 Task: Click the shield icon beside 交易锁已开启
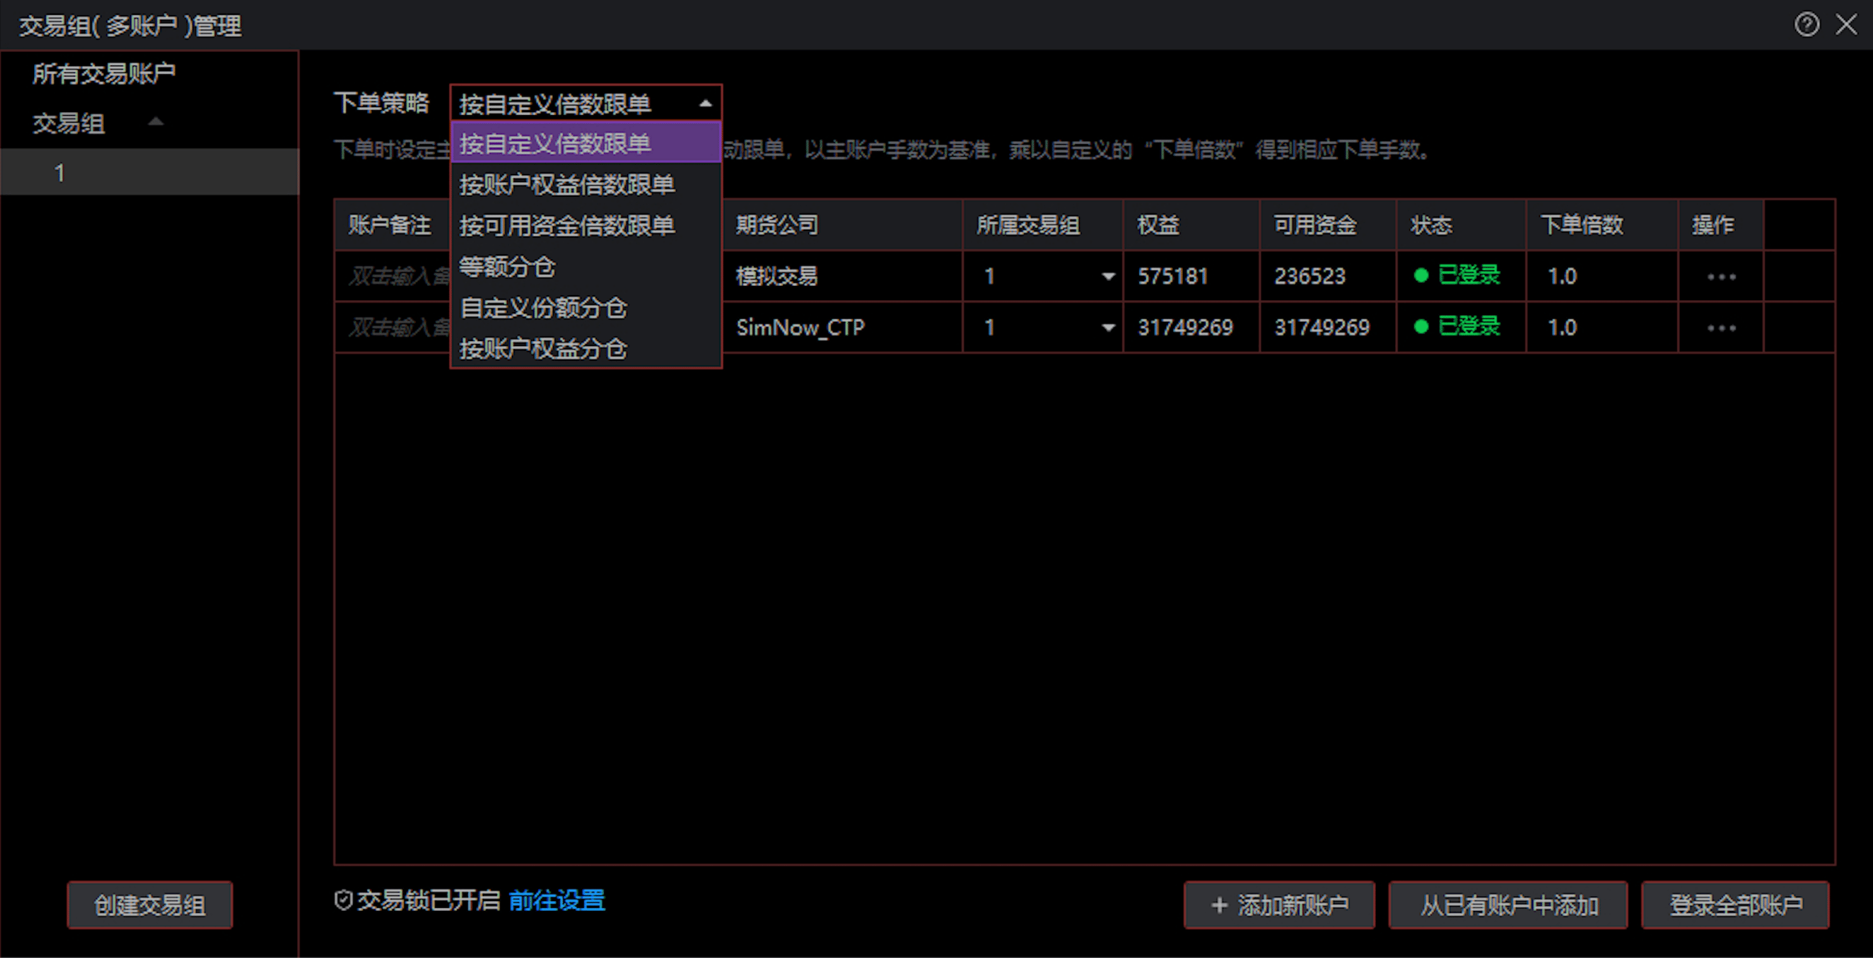[x=343, y=900]
